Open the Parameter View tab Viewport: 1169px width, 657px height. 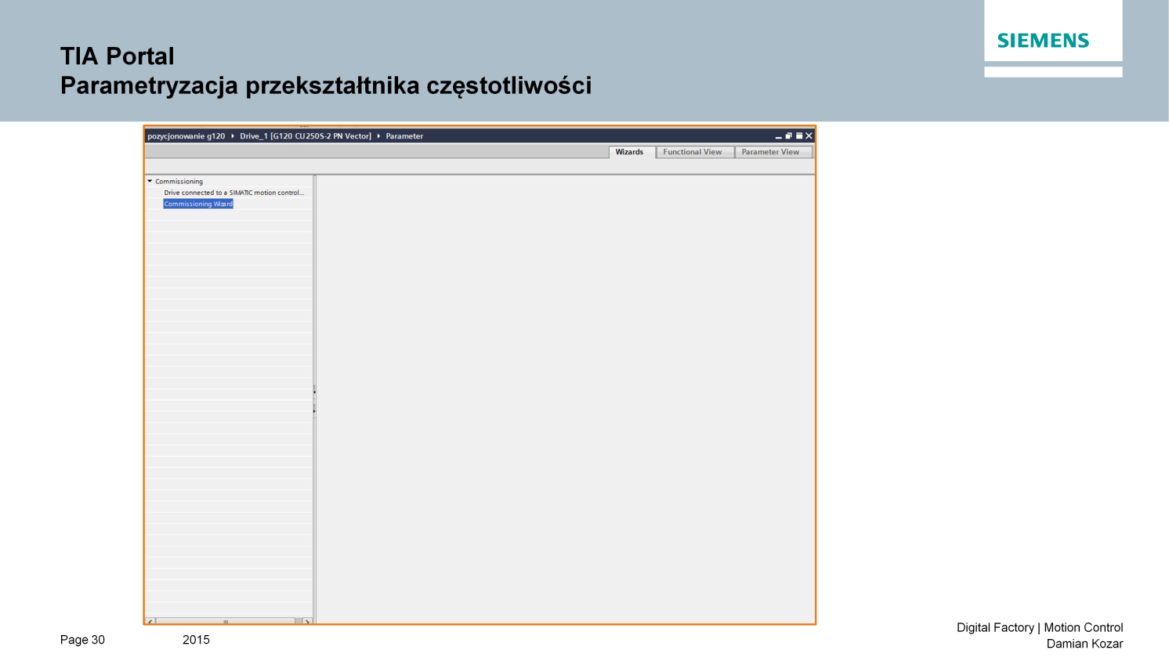[x=773, y=152]
